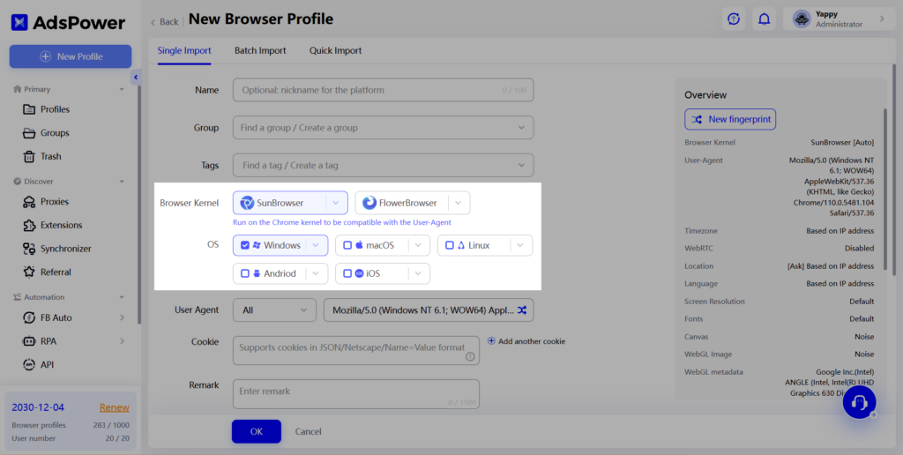Switch to Batch Import tab
Viewport: 903px width, 455px height.
pyautogui.click(x=260, y=50)
